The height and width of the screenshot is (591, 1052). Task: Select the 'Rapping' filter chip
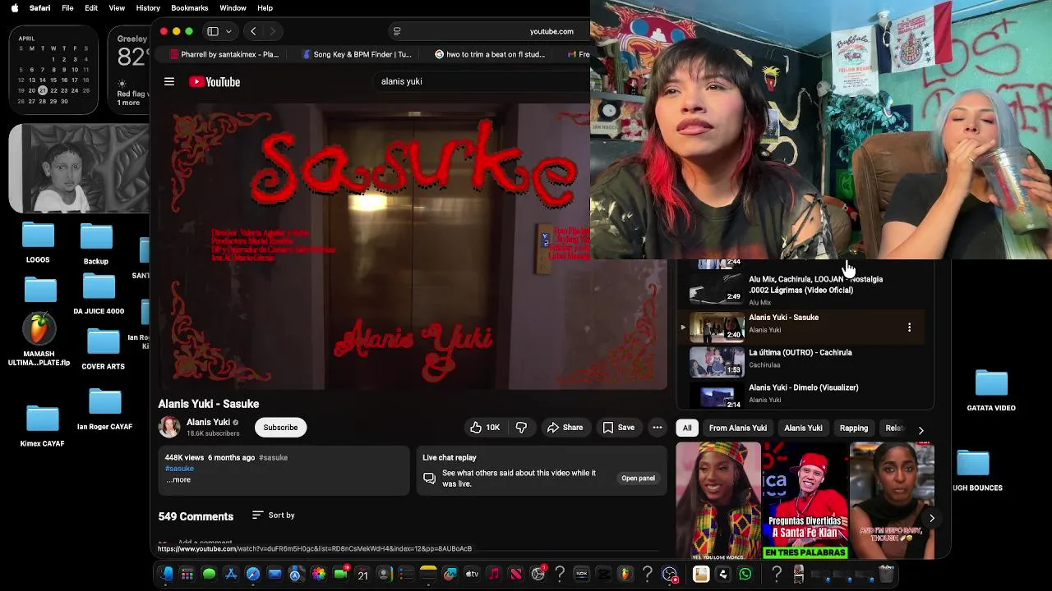coord(853,428)
